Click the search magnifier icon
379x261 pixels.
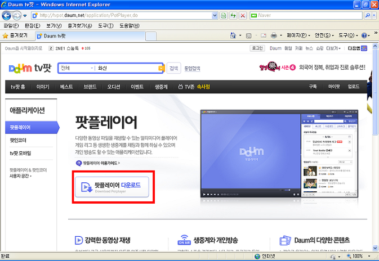[x=367, y=15]
